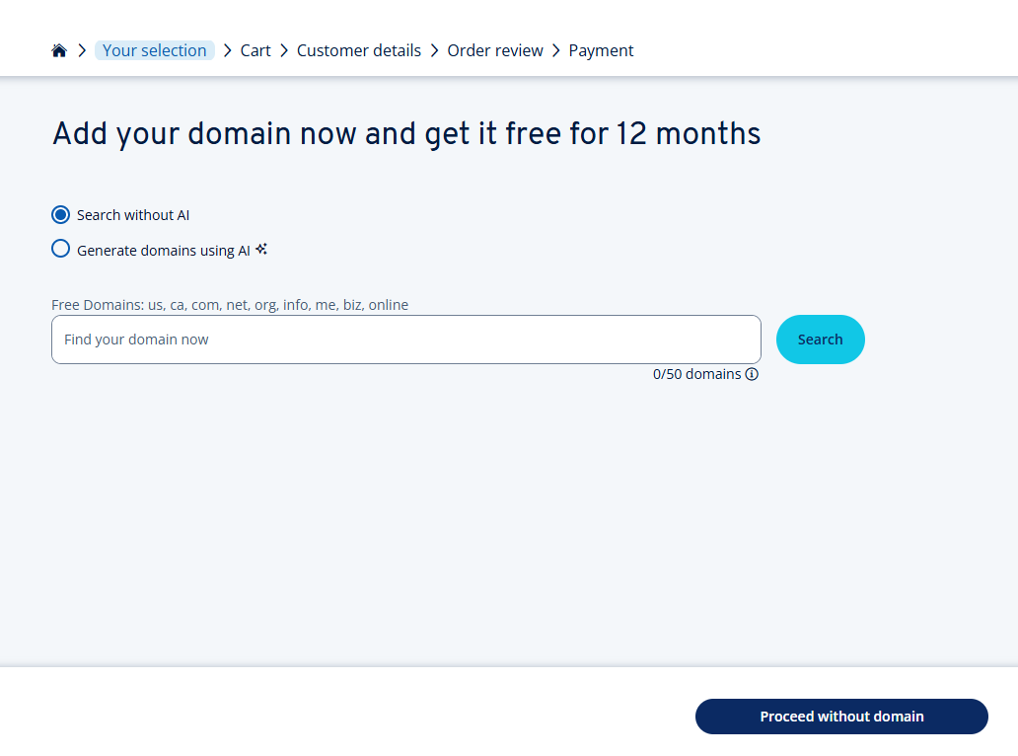
Task: Go to the Cart step
Action: point(255,50)
